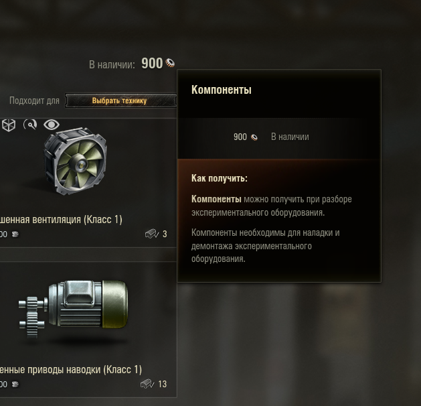
Task: Toggle the eye-shaped category filter
Action: point(52,125)
